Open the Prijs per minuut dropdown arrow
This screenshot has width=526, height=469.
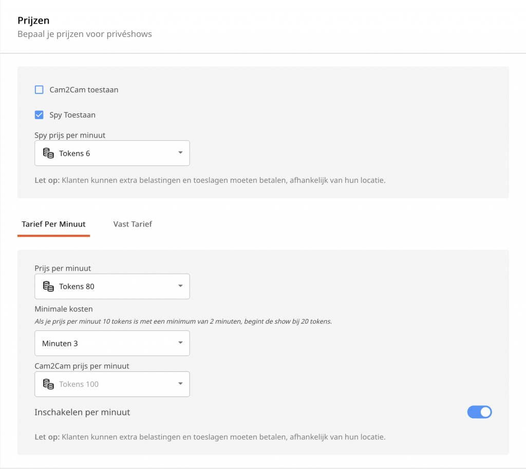180,286
